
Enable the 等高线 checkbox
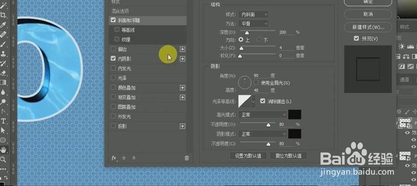[x=117, y=30]
